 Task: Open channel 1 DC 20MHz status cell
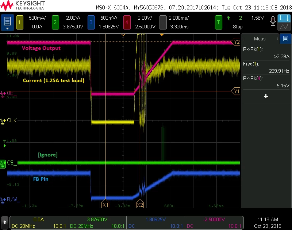pos(39,223)
